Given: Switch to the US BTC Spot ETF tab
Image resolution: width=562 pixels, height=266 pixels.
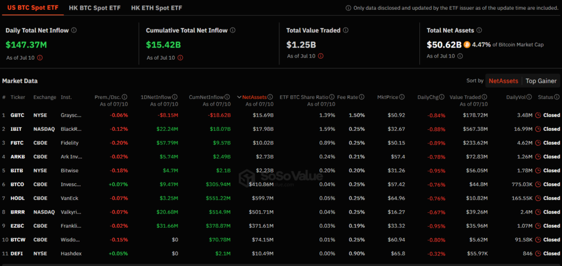Looking at the screenshot, I should coord(32,8).
